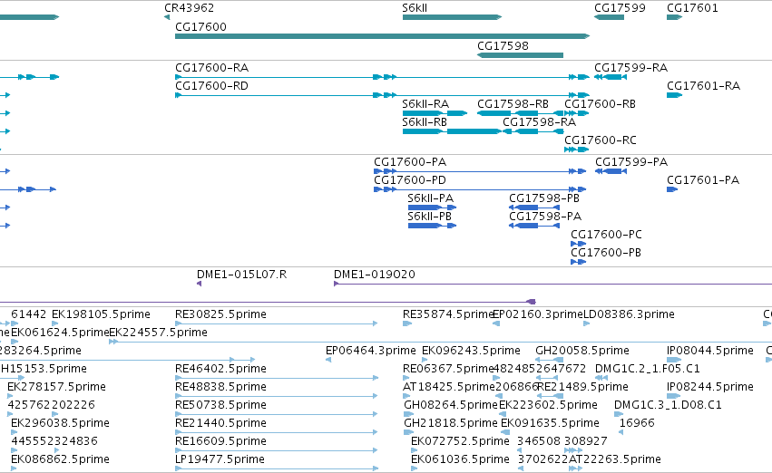772x473 pixels.
Task: Click EST AT22263.5prime
Action: 614,459
